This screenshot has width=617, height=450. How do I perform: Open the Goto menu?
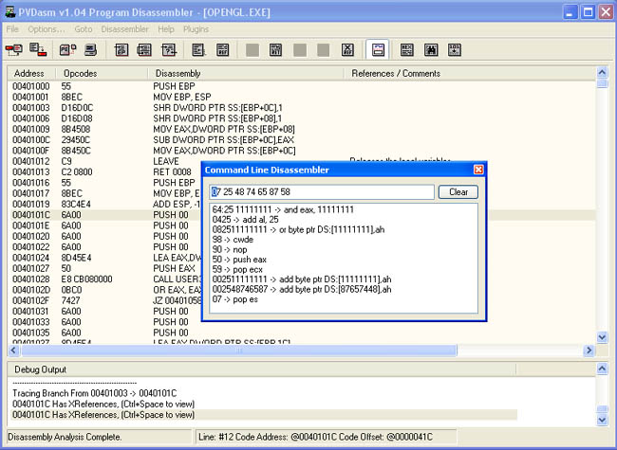(x=84, y=29)
